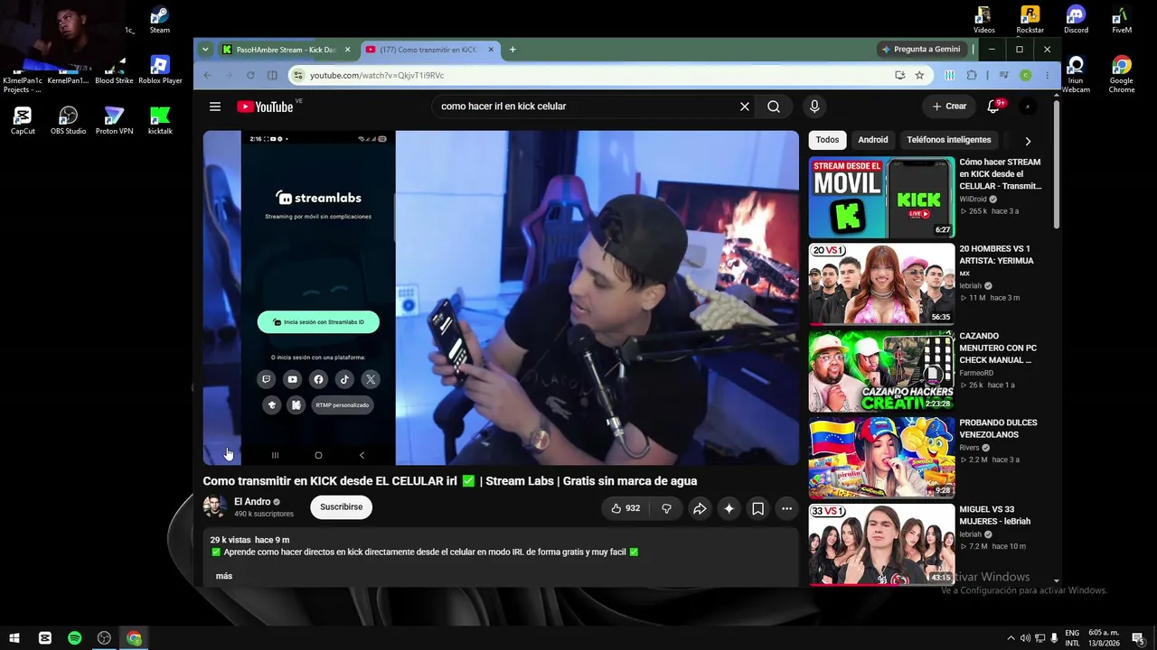Image resolution: width=1157 pixels, height=650 pixels.
Task: Click Pregunta a Gemini button
Action: pos(921,50)
